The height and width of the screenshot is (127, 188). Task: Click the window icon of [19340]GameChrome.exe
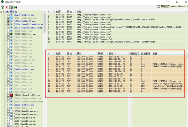(x=12, y=111)
